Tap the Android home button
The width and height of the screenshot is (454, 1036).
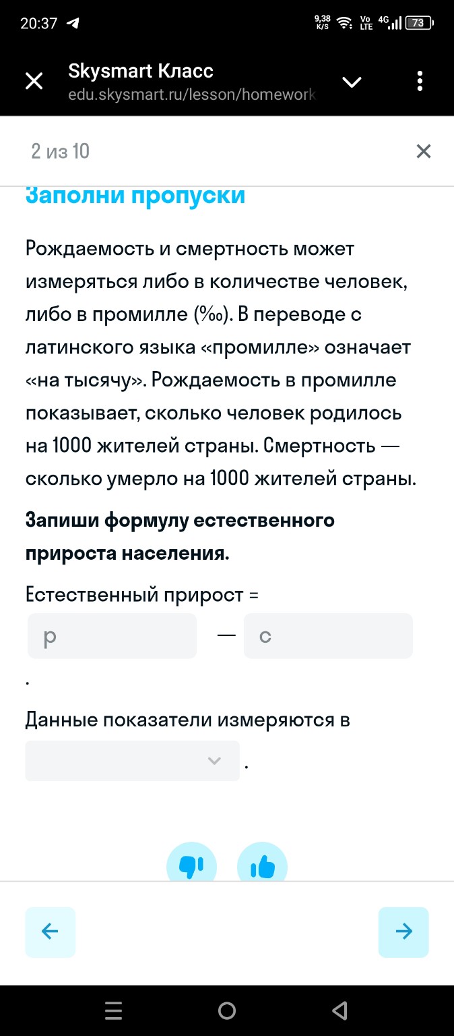pyautogui.click(x=227, y=1010)
